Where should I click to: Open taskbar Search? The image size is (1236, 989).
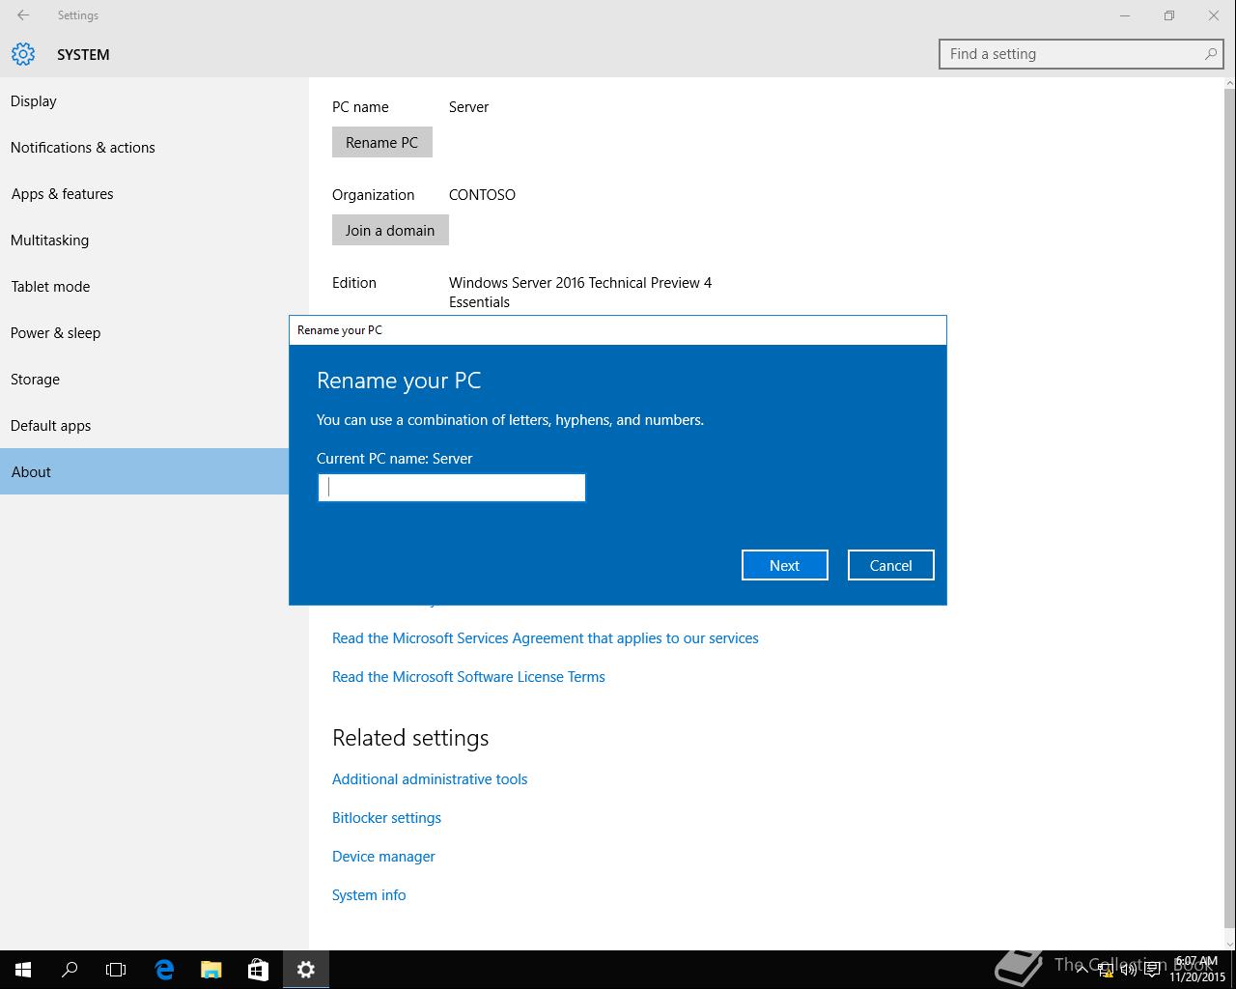point(70,970)
